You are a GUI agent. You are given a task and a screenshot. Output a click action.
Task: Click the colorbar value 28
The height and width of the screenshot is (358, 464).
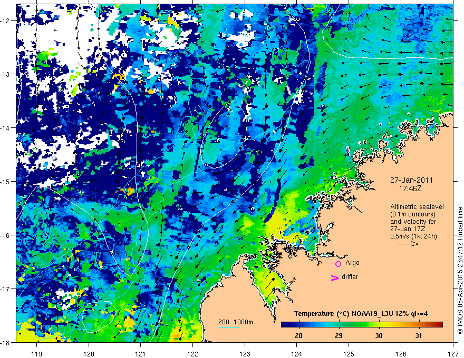point(298,336)
